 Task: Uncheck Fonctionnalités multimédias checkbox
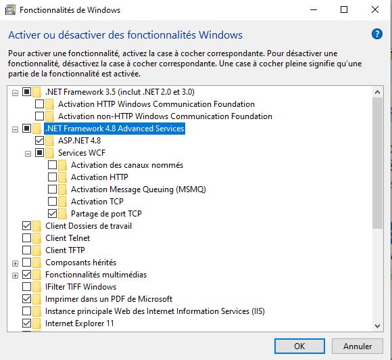pyautogui.click(x=27, y=275)
